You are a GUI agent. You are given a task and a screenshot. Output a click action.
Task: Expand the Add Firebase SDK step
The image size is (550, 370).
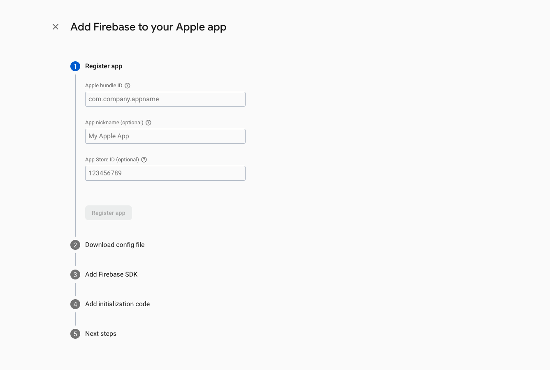pos(111,275)
